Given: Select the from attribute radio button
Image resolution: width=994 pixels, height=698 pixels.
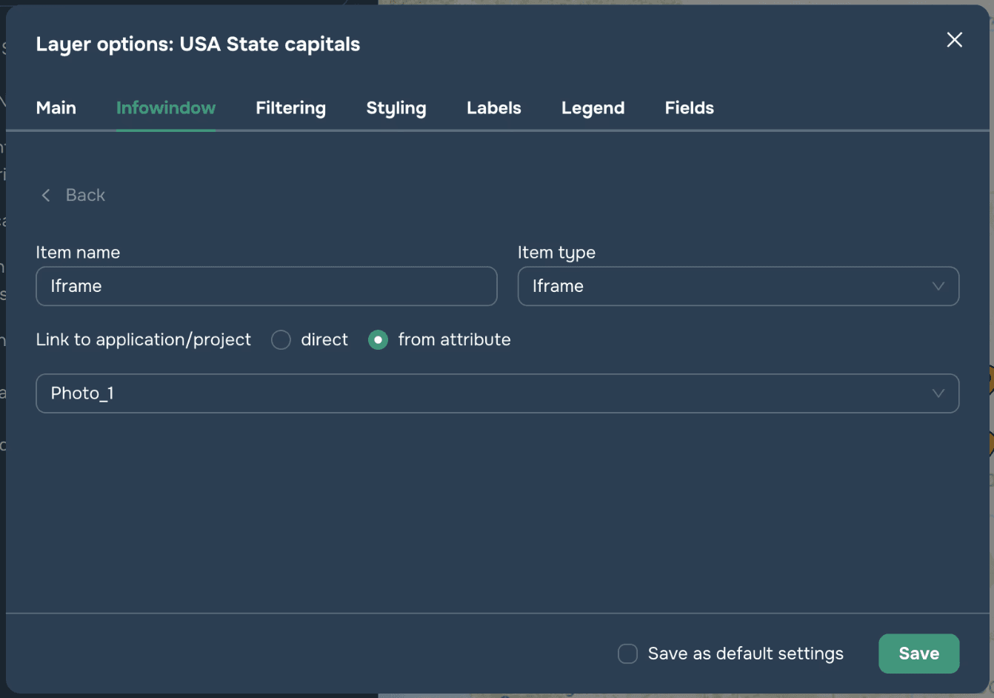Looking at the screenshot, I should tap(378, 340).
